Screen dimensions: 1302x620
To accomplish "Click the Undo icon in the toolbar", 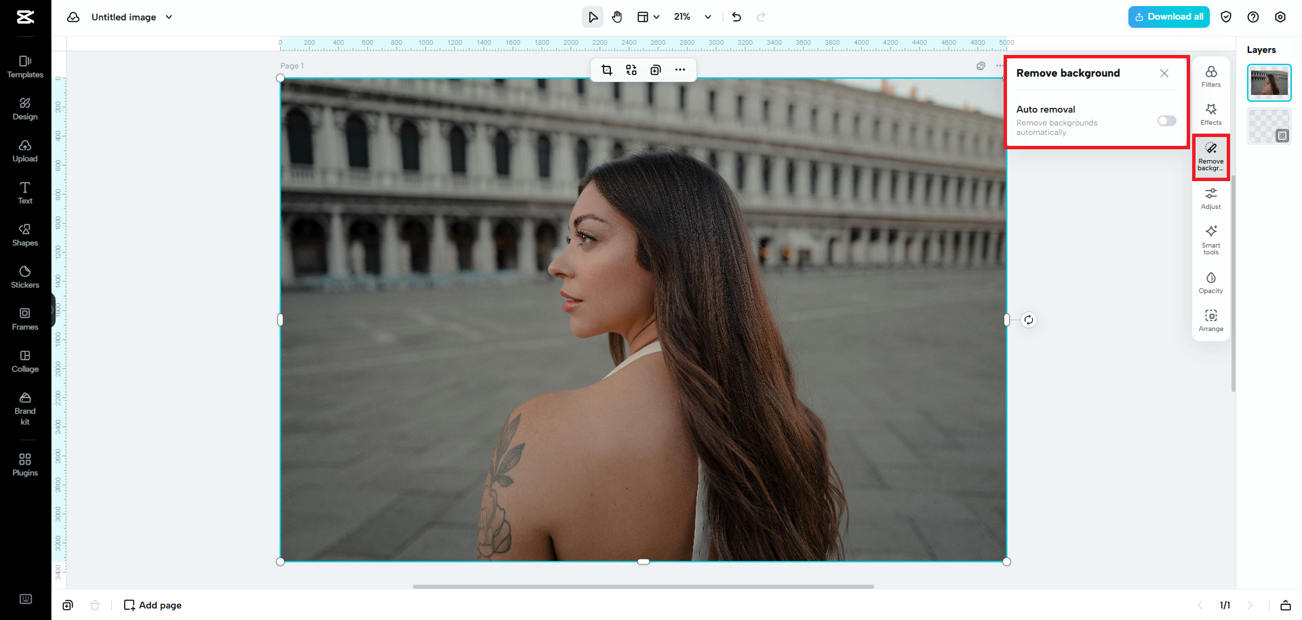I will pos(736,16).
